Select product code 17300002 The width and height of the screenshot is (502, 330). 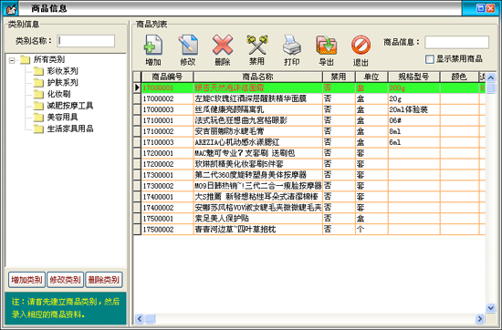[158, 186]
